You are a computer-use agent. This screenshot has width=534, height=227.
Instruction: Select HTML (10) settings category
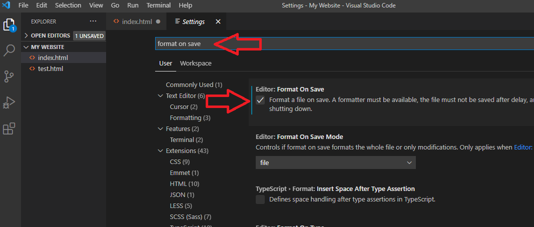(x=184, y=184)
